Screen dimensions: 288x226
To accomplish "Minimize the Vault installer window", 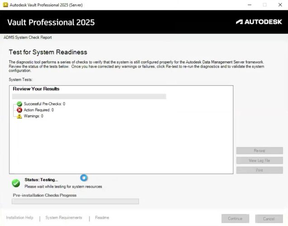I will (x=250, y=5).
